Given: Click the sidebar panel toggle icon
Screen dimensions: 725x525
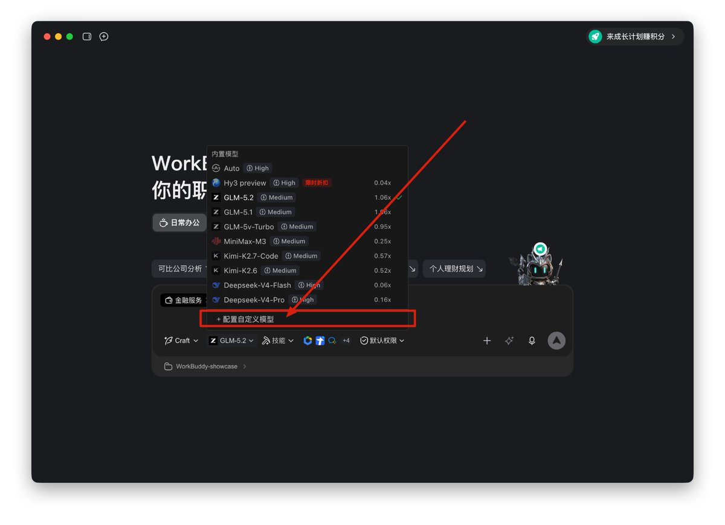Looking at the screenshot, I should pyautogui.click(x=87, y=36).
